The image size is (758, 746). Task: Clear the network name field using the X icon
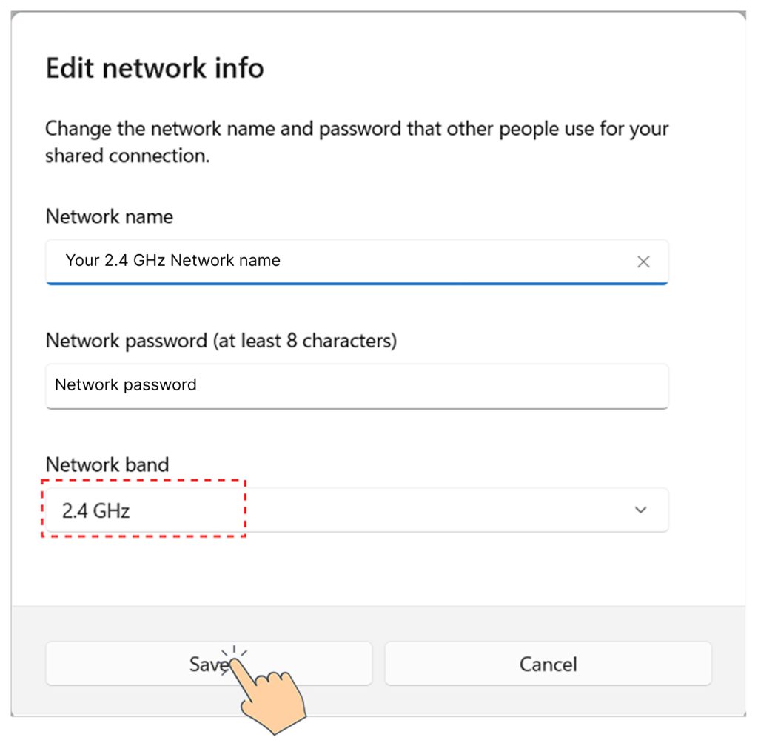pos(643,262)
